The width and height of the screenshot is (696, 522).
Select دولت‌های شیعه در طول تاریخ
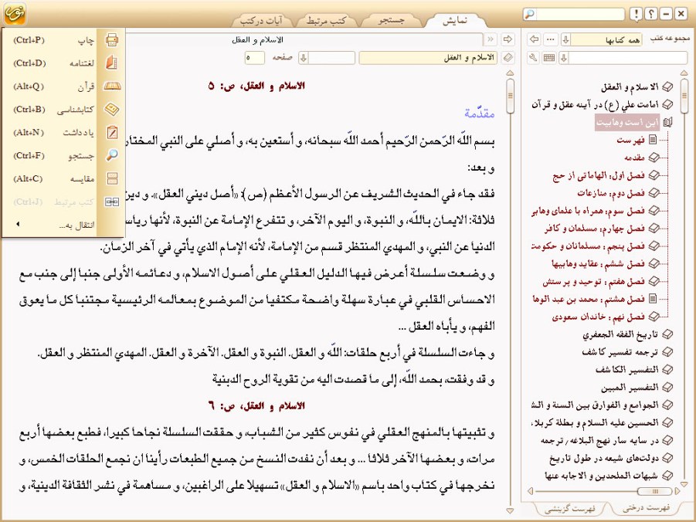pyautogui.click(x=603, y=458)
